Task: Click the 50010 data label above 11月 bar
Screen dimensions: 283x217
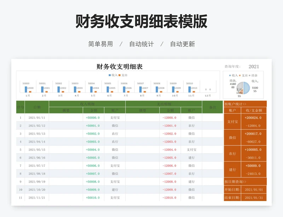Action: click(x=189, y=84)
